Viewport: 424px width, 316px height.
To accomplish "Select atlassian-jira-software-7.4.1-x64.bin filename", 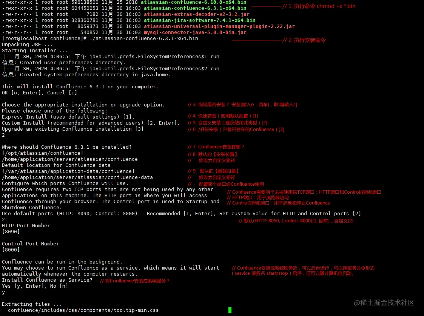I will pyautogui.click(x=200, y=20).
